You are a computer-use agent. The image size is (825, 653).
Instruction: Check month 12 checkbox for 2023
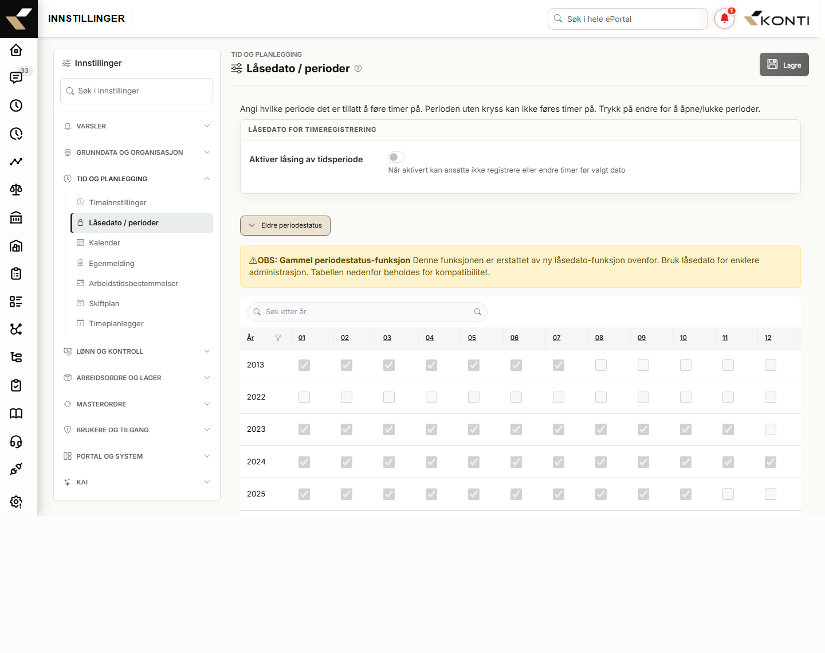(771, 429)
